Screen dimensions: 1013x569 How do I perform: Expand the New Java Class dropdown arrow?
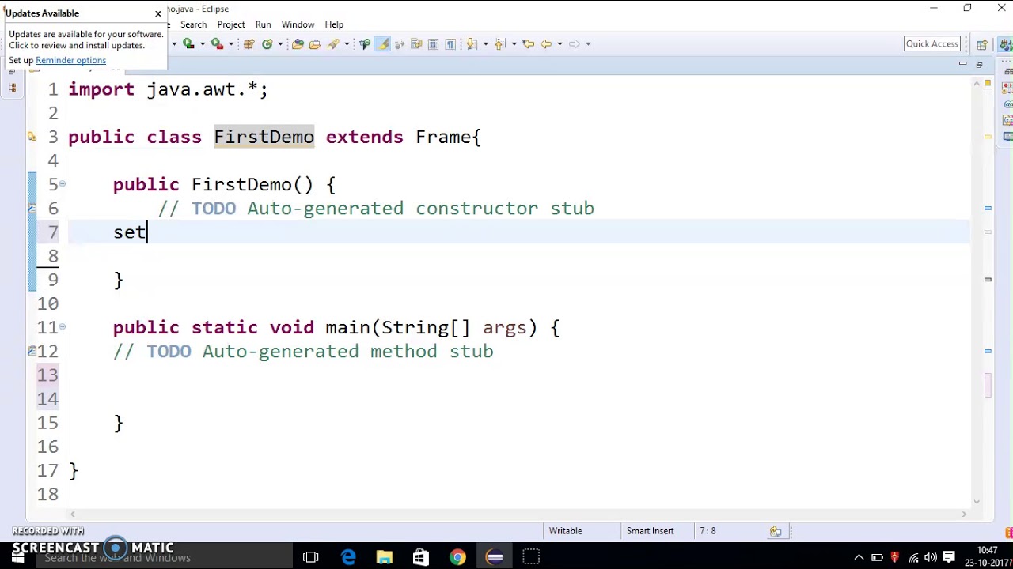pyautogui.click(x=280, y=44)
